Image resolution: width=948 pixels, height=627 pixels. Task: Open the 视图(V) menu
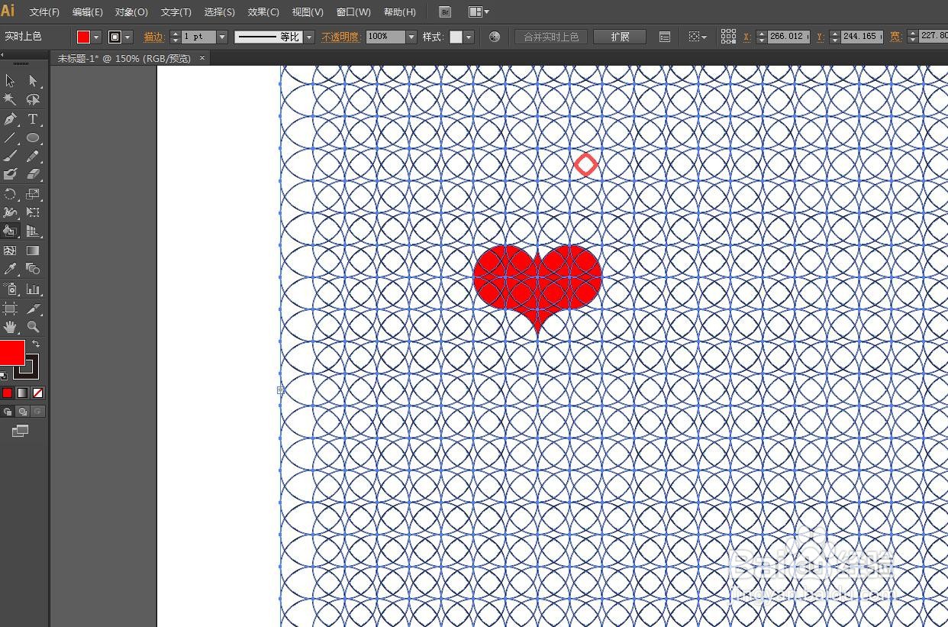click(308, 12)
